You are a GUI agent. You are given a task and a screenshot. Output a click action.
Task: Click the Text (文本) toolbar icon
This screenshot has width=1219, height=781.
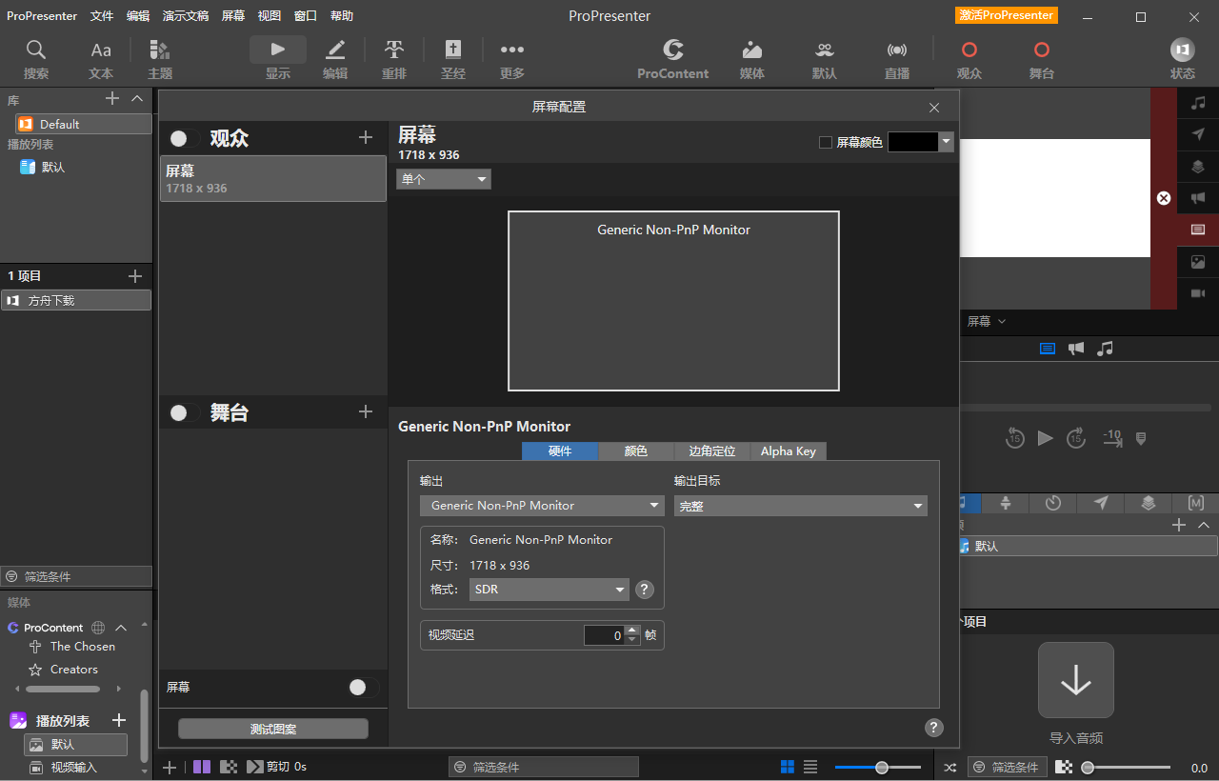tap(101, 59)
